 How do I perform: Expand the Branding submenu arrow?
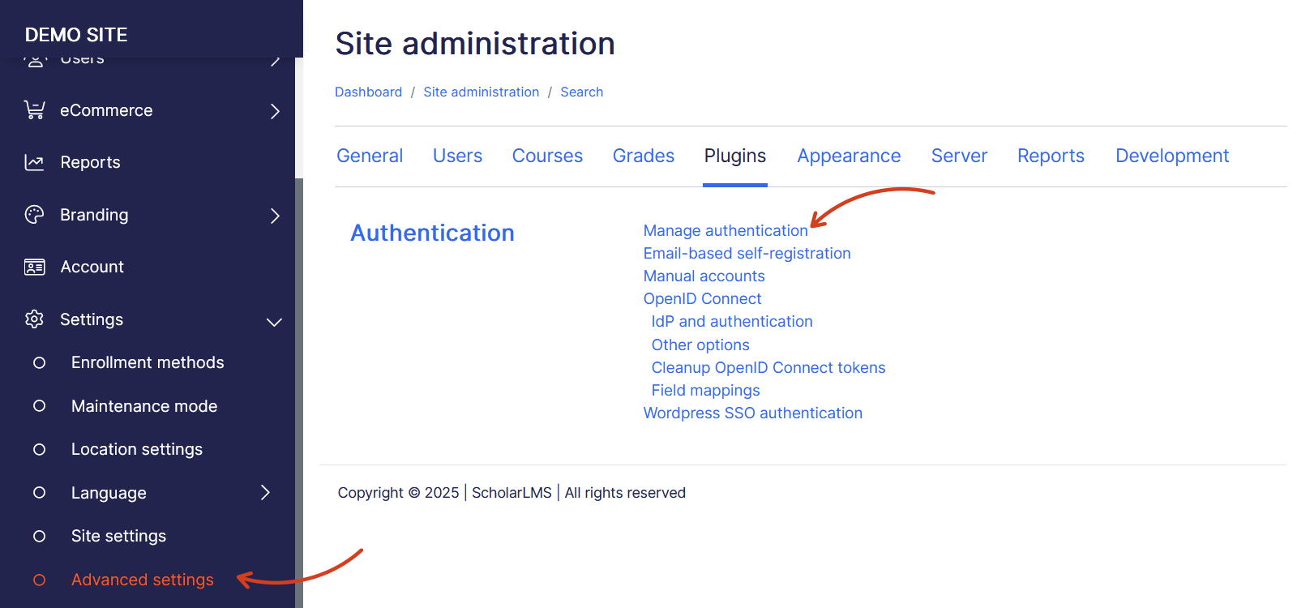coord(275,216)
